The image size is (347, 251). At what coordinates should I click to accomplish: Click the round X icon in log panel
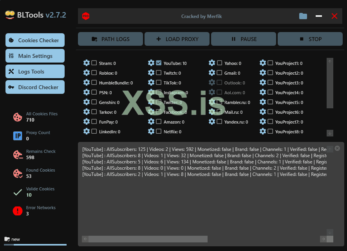[x=337, y=149]
